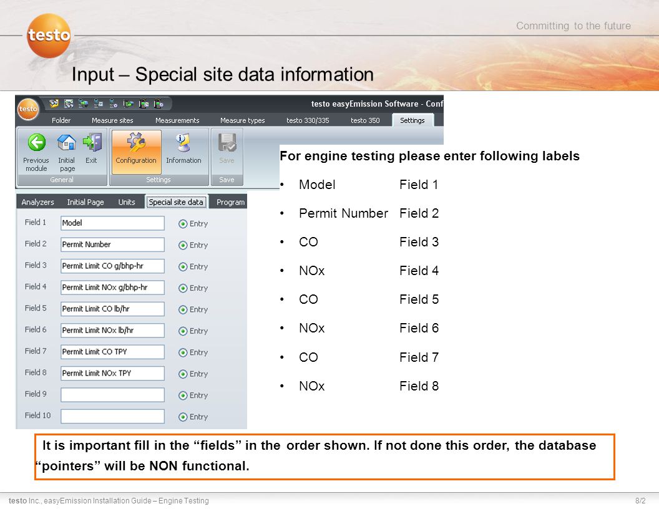Click the Exit door icon

(x=92, y=142)
